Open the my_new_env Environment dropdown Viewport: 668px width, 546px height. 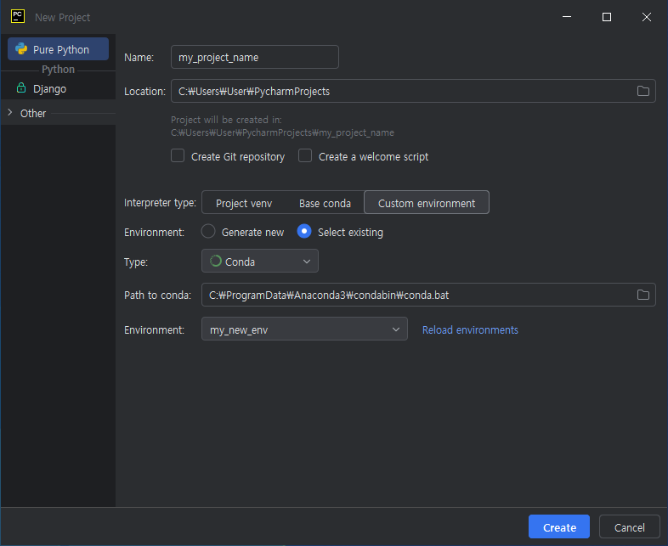point(304,329)
